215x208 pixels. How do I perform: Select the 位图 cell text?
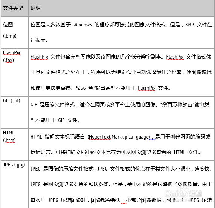click(x=8, y=25)
